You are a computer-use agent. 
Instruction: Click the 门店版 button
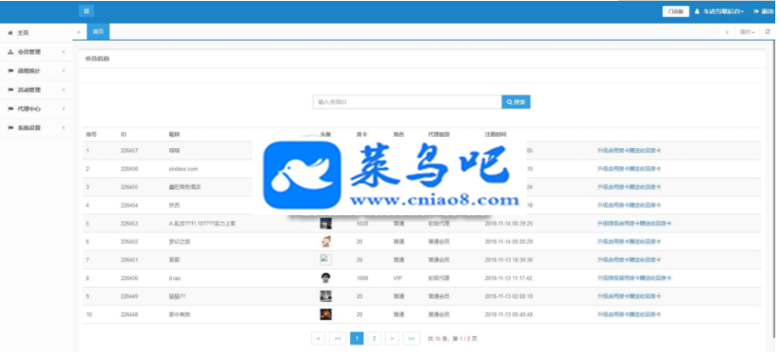click(676, 11)
